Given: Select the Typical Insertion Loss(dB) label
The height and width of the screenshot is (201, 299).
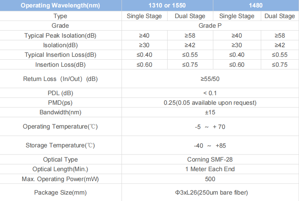Looking at the screenshot, I should point(60,55).
